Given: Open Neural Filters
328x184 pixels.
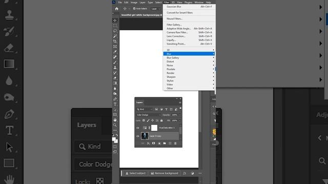Looking at the screenshot, I should (x=189, y=19).
